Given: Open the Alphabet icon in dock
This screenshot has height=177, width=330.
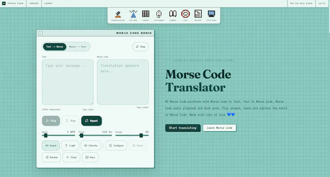Looking at the screenshot, I should click(x=159, y=16).
